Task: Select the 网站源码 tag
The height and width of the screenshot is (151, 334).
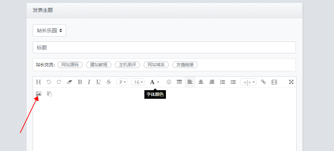Action: [x=70, y=65]
